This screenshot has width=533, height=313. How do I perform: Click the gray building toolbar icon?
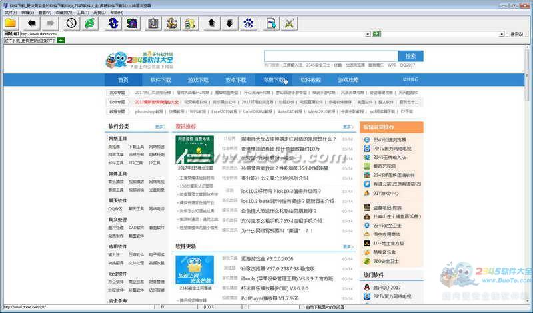153,23
